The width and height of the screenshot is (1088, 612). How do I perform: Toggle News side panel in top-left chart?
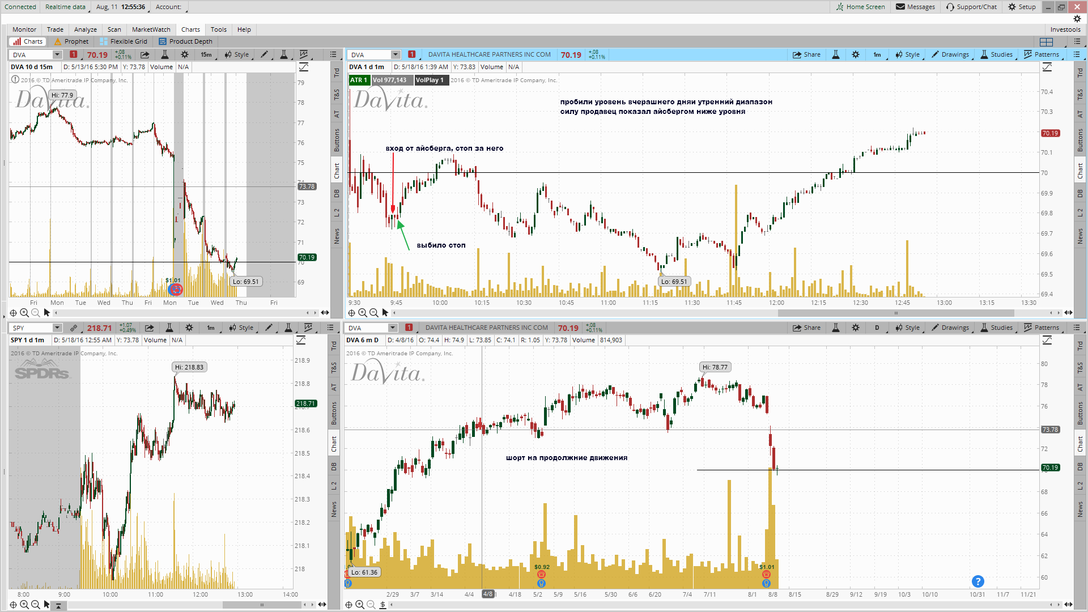tap(337, 236)
